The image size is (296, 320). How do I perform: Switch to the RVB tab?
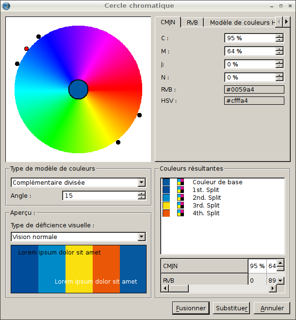coord(192,23)
